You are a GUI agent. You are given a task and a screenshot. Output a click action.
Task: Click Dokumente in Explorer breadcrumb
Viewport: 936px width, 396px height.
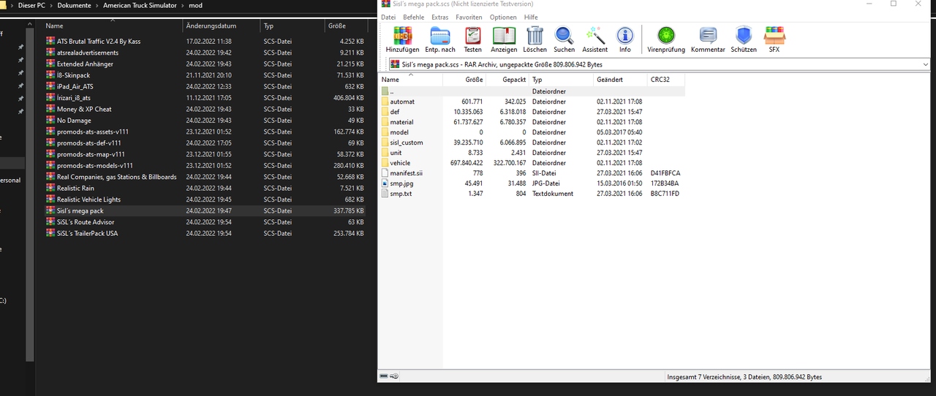pos(75,6)
